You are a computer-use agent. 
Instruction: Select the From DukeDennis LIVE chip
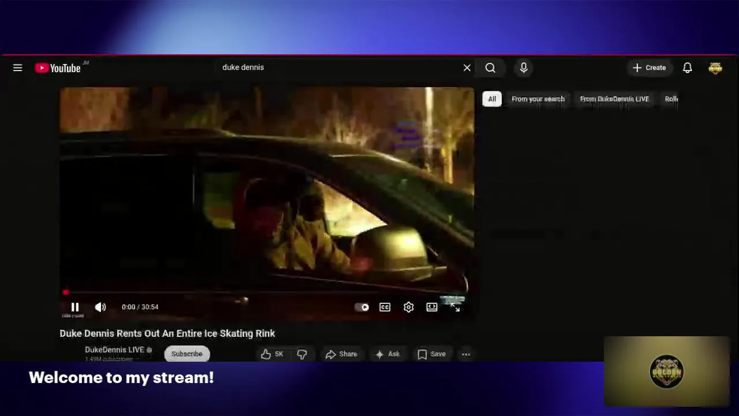point(614,99)
